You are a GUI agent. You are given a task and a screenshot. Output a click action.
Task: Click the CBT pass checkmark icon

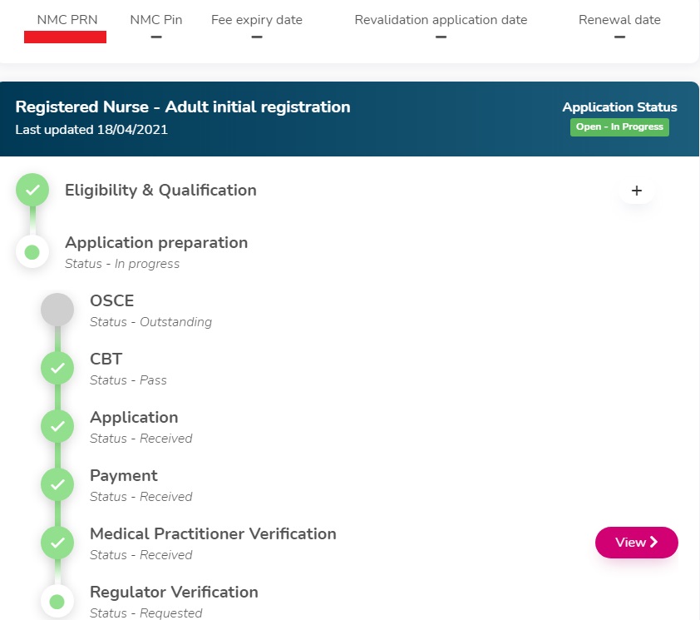57,368
